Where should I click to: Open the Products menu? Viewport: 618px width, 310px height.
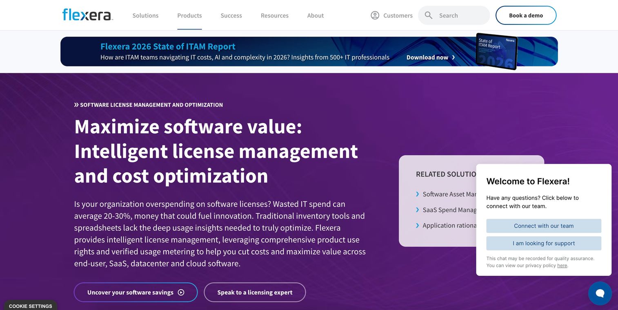(189, 15)
